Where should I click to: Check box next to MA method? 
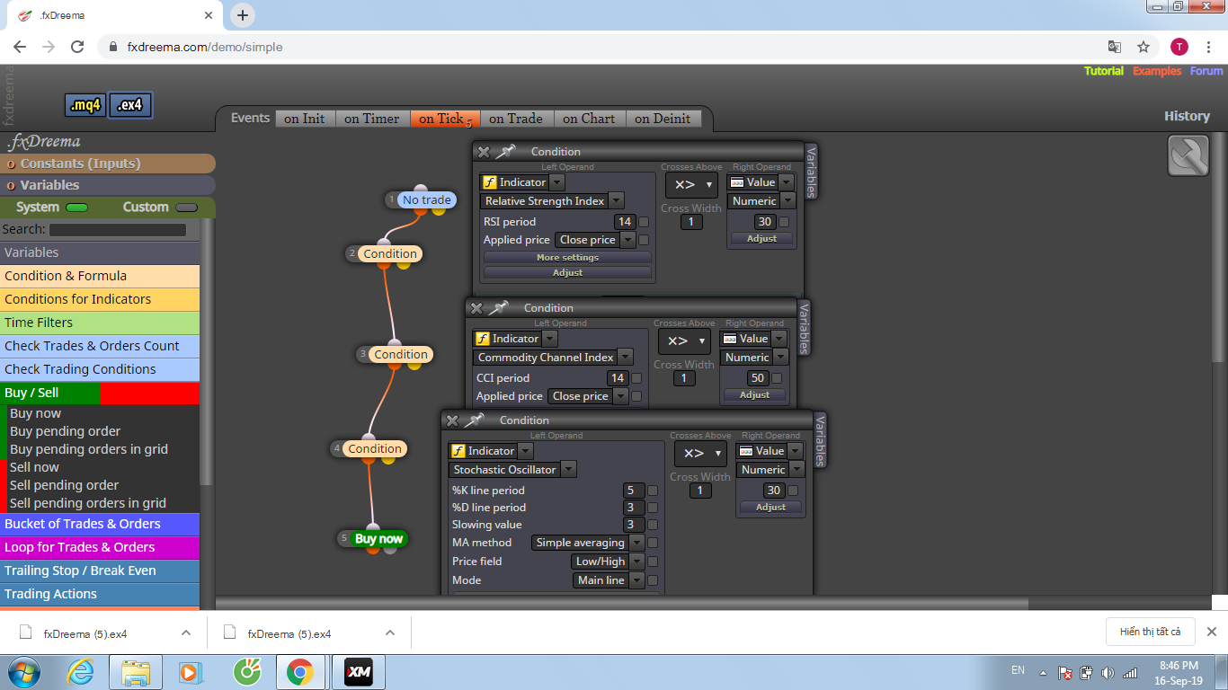(653, 543)
